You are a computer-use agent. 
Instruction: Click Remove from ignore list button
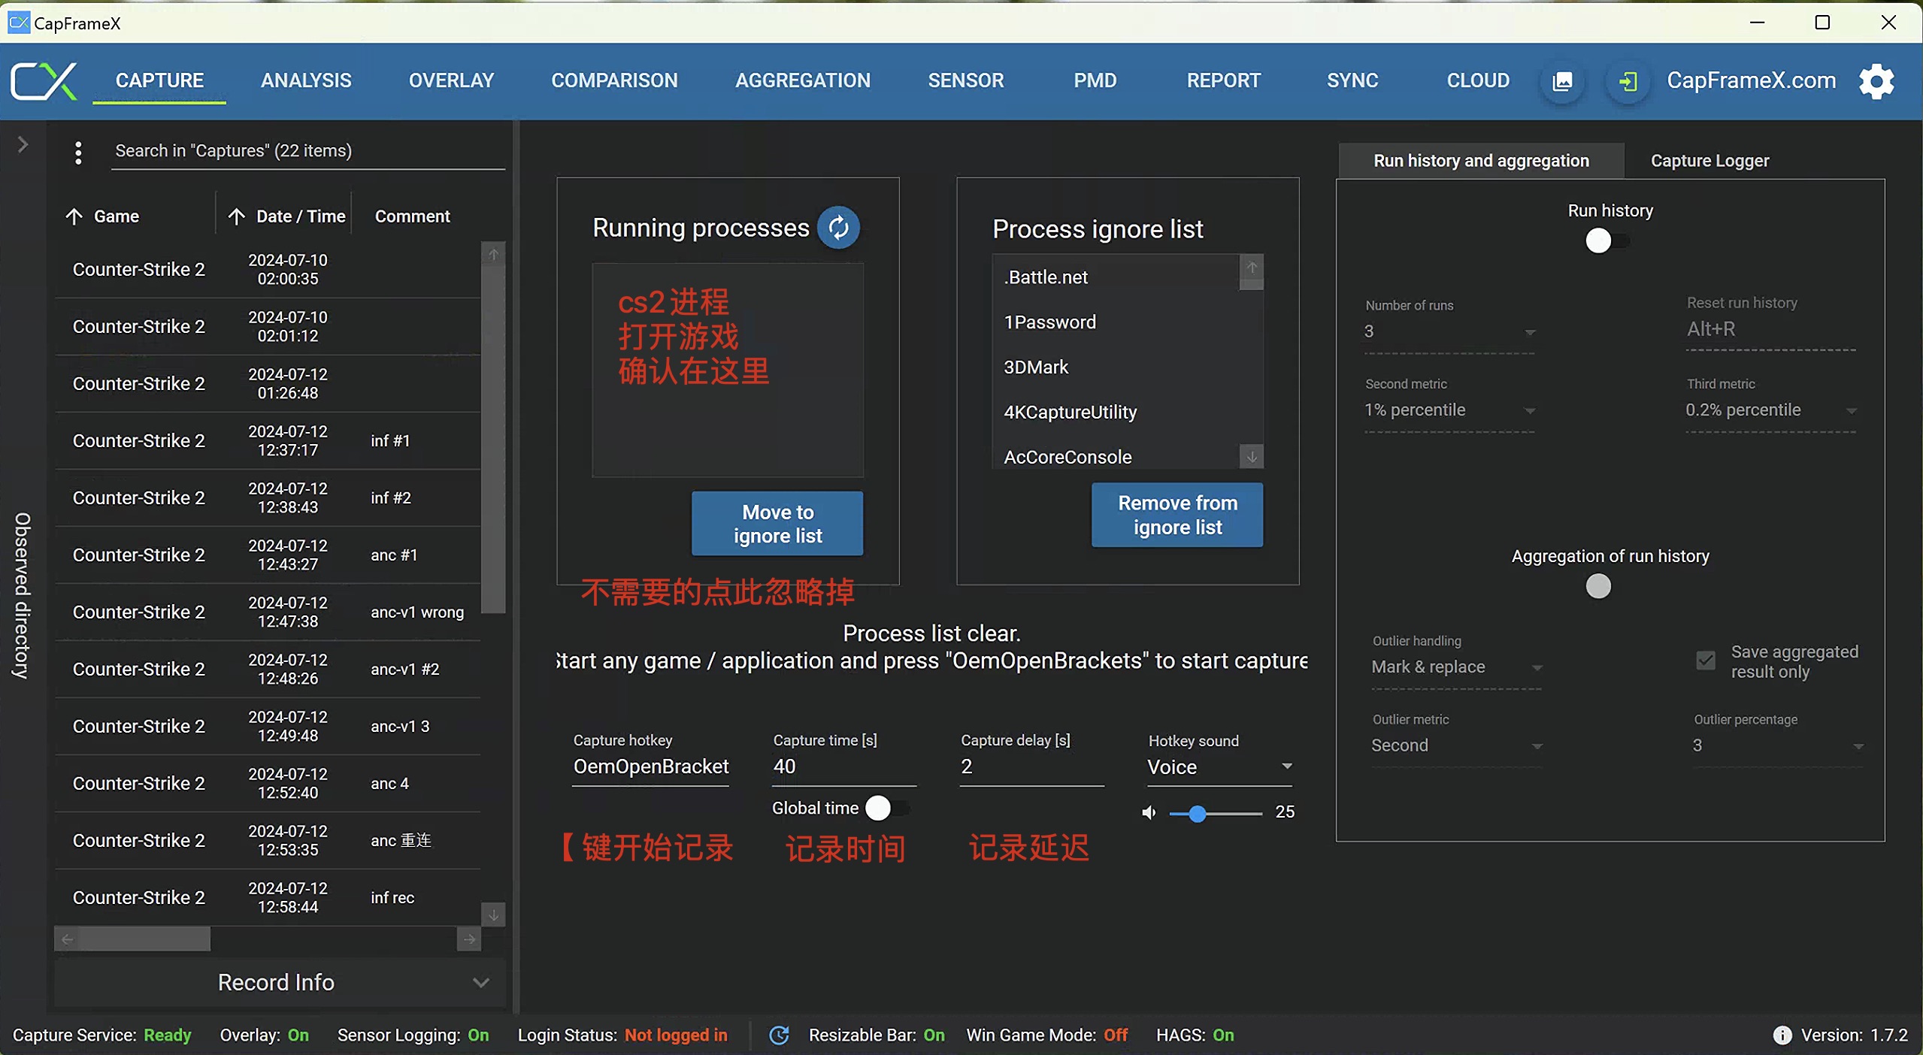click(x=1177, y=515)
